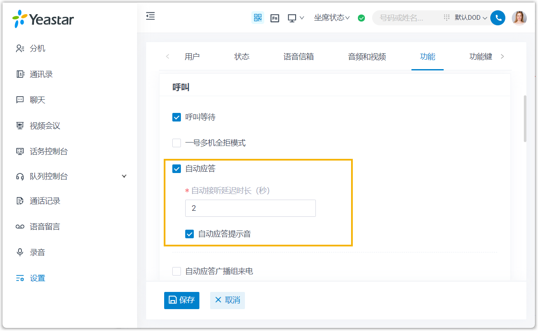Open the dial pad grid icon
This screenshot has width=538, height=331.
pyautogui.click(x=446, y=18)
